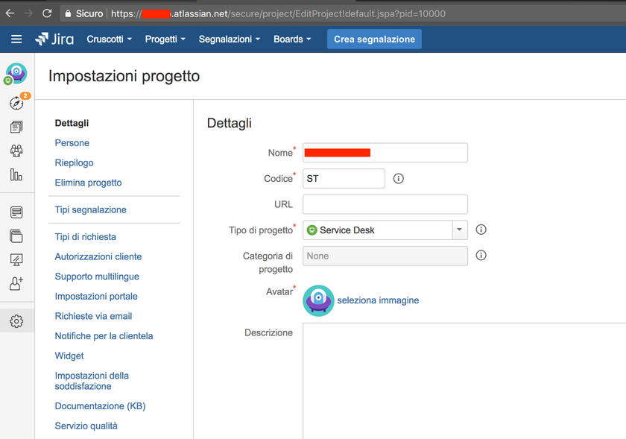The height and width of the screenshot is (439, 626).
Task: Open the hamburger navigation menu
Action: tap(16, 40)
